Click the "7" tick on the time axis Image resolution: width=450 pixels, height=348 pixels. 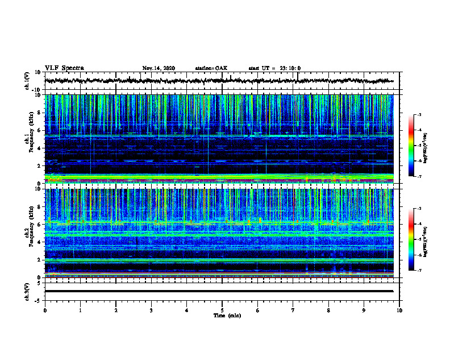pos(293,310)
